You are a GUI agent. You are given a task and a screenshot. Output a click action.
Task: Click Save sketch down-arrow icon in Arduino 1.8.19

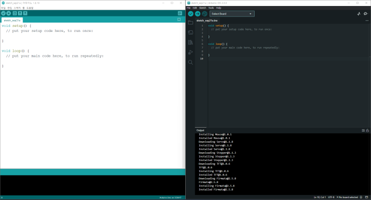(x=25, y=13)
